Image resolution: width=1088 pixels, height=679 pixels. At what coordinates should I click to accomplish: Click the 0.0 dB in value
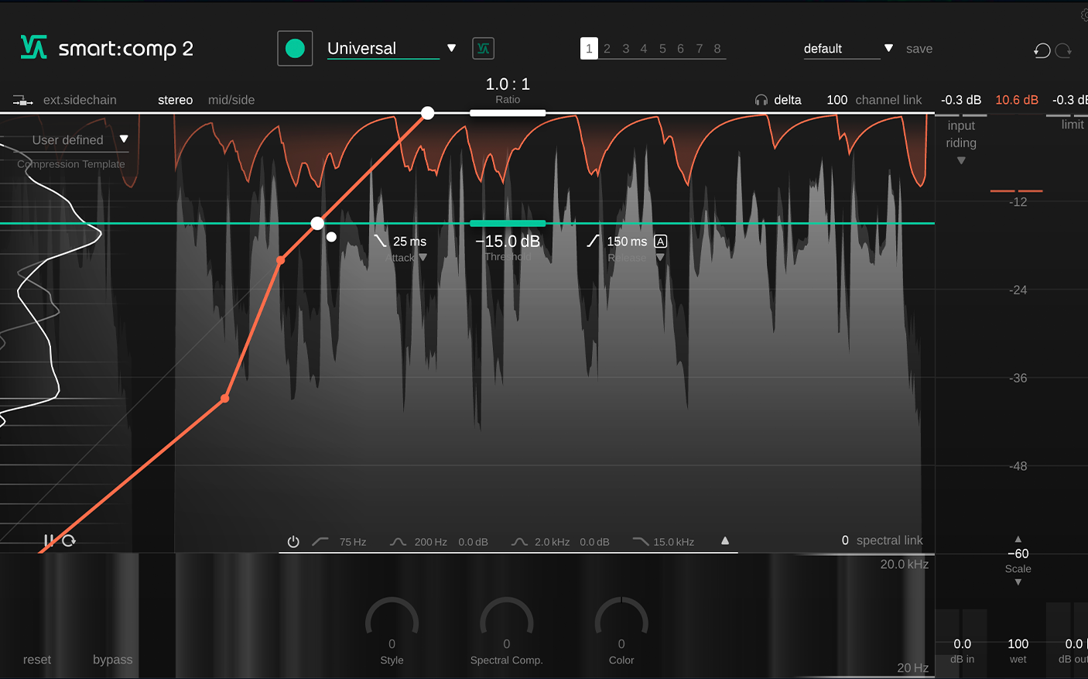click(962, 644)
